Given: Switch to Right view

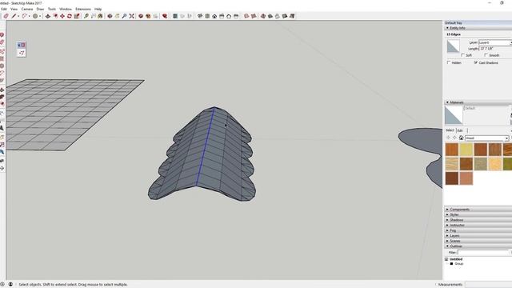Looking at the screenshot, I should pos(222,16).
